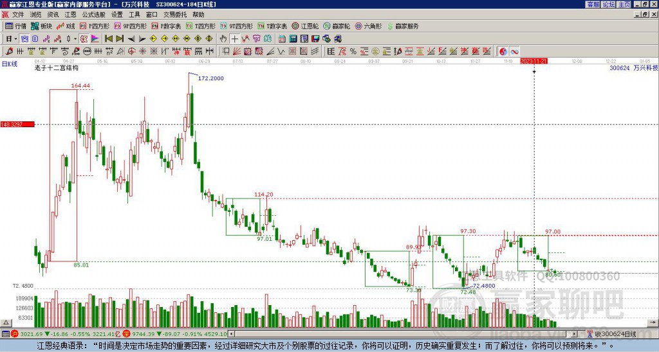Viewport: 659px width, 352px height.
Task: Toggle the 权 rights-adjustment button
Action: (84, 39)
